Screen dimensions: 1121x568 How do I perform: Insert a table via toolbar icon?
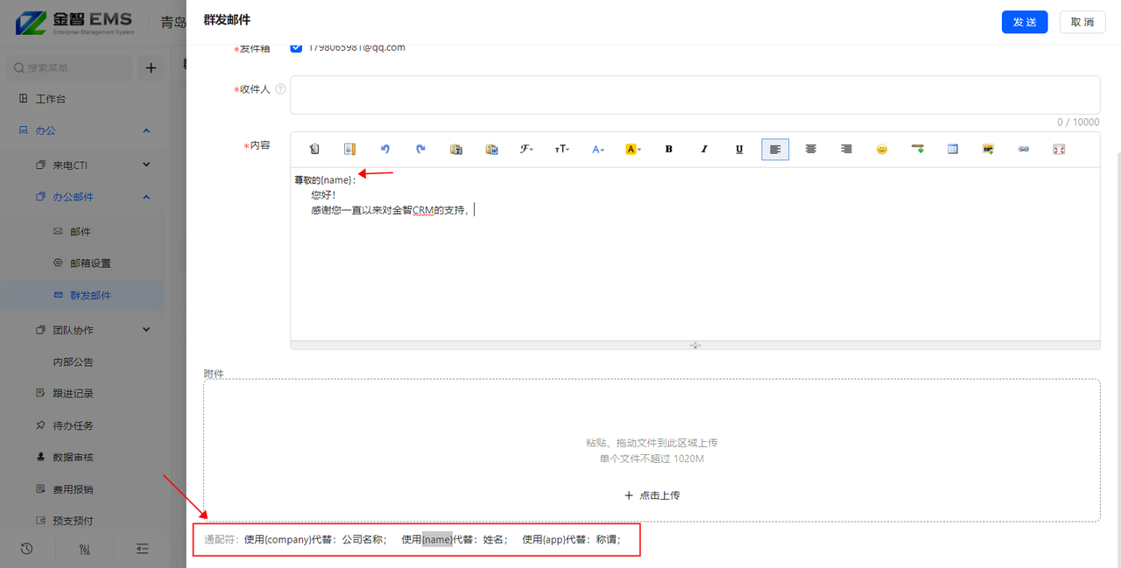(x=953, y=150)
